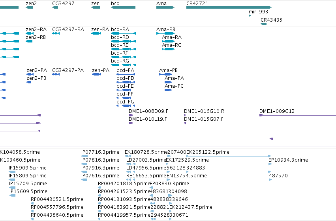Select the zen2-RB transcript label
336x221 pixels.
click(36, 37)
